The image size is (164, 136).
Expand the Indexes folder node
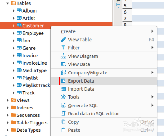(8, 108)
